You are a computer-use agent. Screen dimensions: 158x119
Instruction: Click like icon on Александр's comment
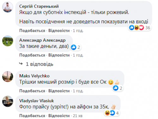[x=73, y=47]
